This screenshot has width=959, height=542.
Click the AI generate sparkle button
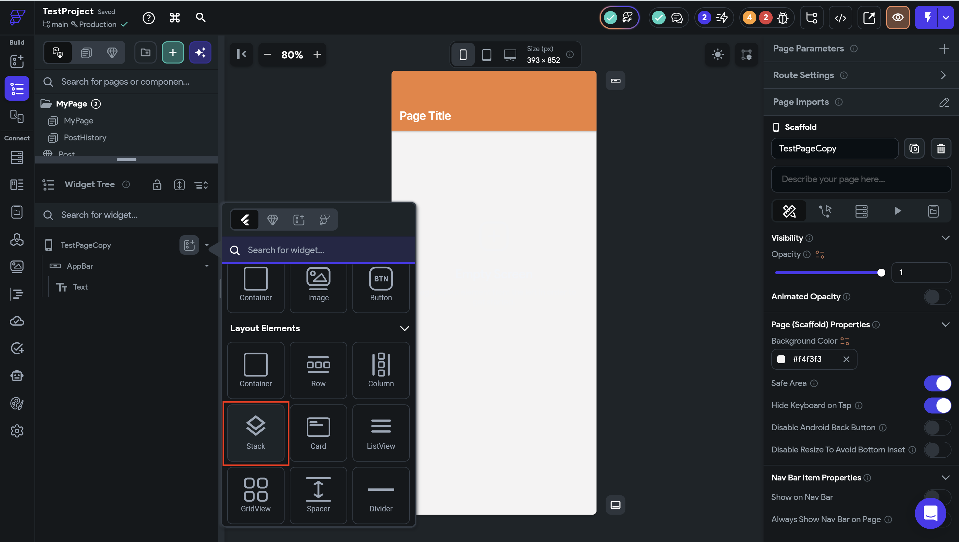click(x=200, y=52)
